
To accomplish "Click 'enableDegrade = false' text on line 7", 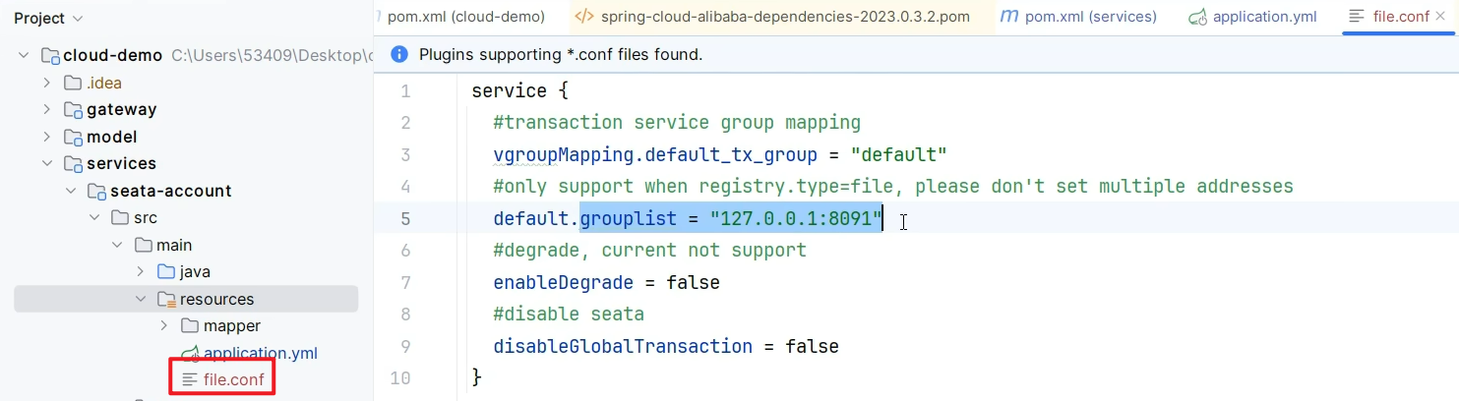I will pyautogui.click(x=607, y=282).
